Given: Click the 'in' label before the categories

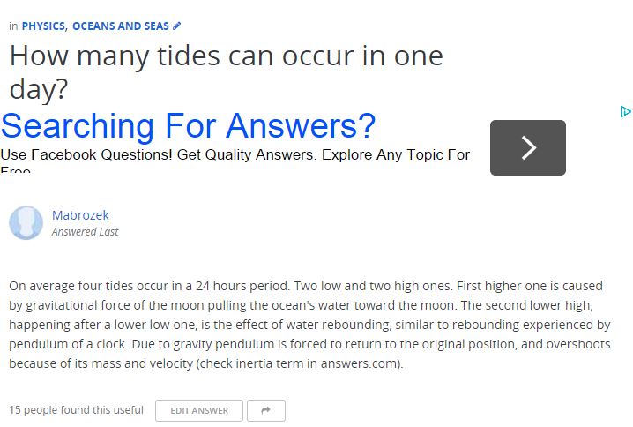Looking at the screenshot, I should (13, 26).
